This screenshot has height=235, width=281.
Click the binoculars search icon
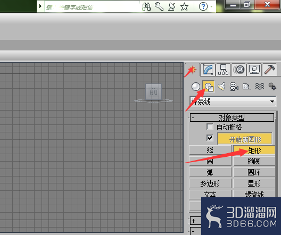pyautogui.click(x=146, y=7)
